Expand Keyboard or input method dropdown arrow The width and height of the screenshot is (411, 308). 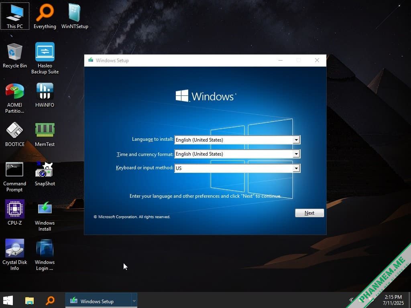pyautogui.click(x=296, y=168)
